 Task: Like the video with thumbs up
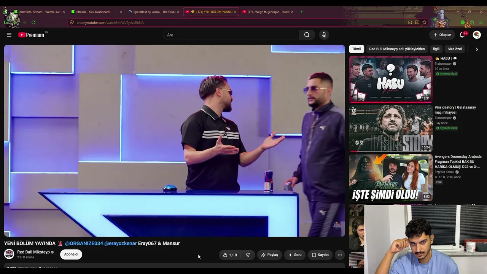point(230,255)
